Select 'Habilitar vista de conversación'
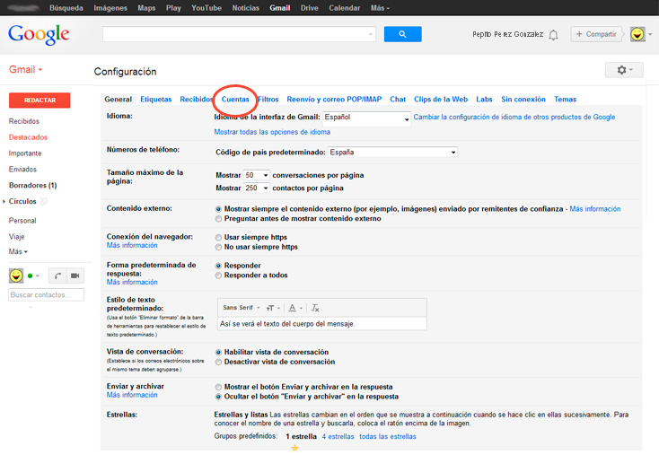The width and height of the screenshot is (659, 455). [x=218, y=352]
